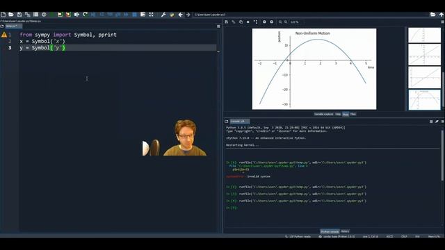The image size is (445, 250).
Task: Click the IPython console input prompt
Action: [x=232, y=208]
